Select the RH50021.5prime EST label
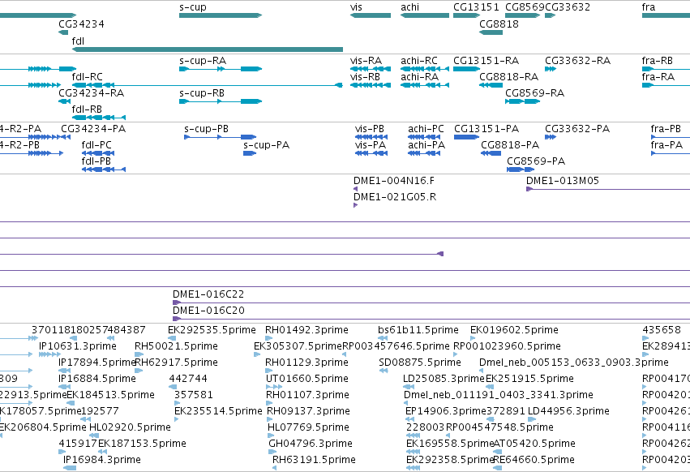Image resolution: width=690 pixels, height=472 pixels. point(176,346)
